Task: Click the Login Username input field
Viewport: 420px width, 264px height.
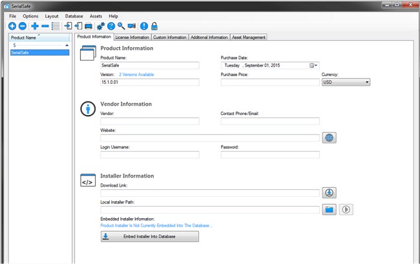Action: click(x=150, y=155)
